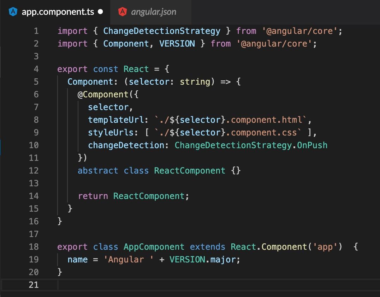Select line number 10 in the gutter
380x297 pixels.
[34, 145]
